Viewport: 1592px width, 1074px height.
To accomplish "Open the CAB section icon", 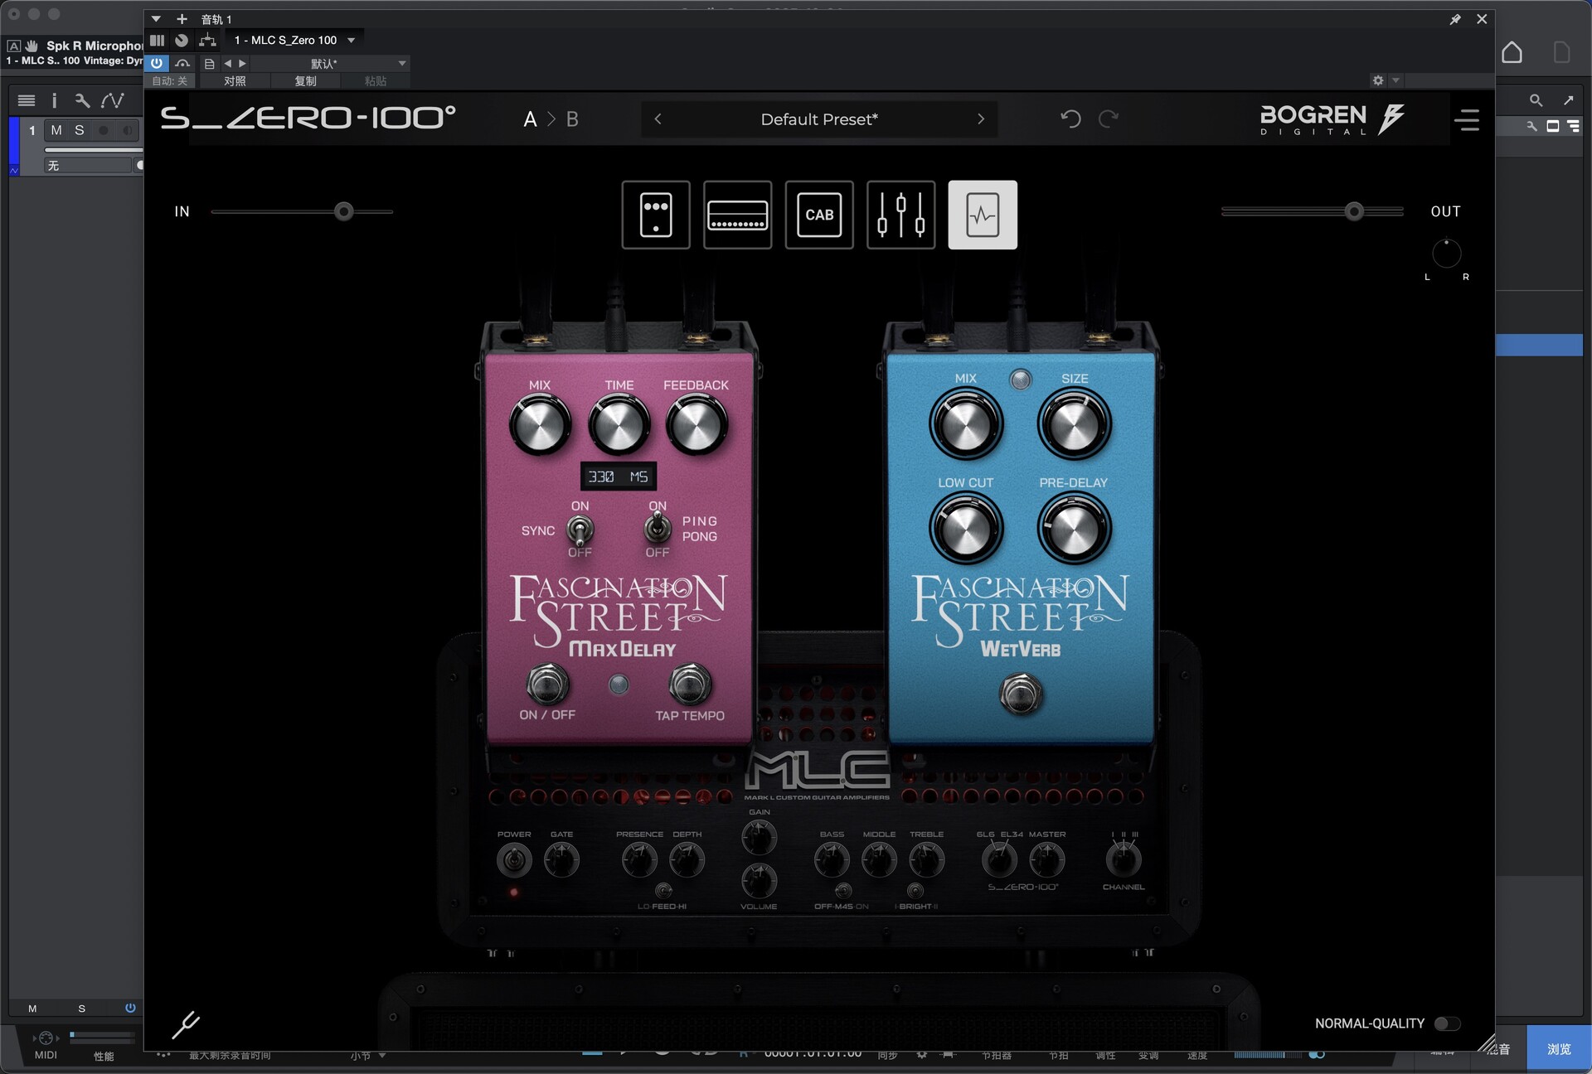I will coord(819,215).
